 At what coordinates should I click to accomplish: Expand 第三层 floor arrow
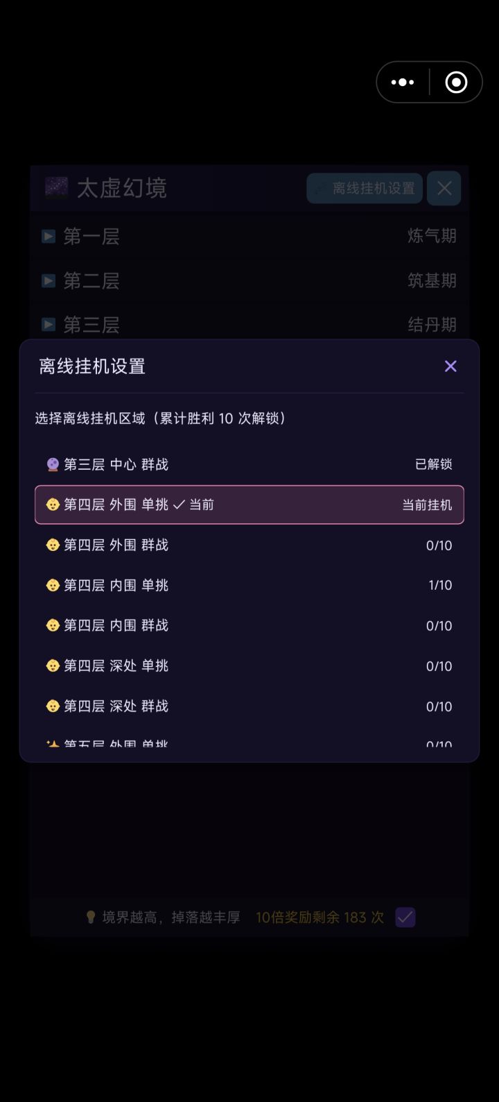(49, 324)
